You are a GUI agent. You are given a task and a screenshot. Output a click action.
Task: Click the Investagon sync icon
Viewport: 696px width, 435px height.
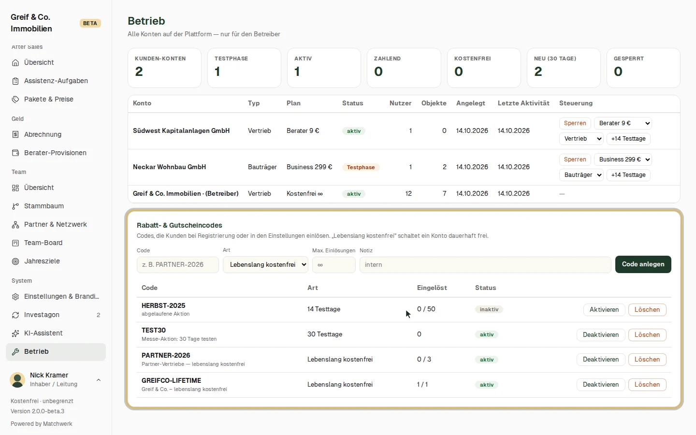pyautogui.click(x=15, y=315)
